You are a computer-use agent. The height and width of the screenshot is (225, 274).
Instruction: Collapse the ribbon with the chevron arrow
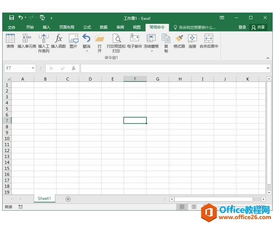point(268,58)
